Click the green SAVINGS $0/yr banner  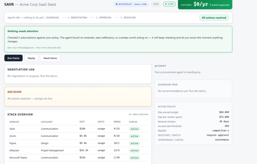(205, 4)
